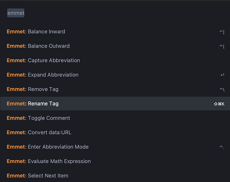The width and height of the screenshot is (230, 182).
Task: Choose Emmet: Toggle Comment
Action: [115, 118]
